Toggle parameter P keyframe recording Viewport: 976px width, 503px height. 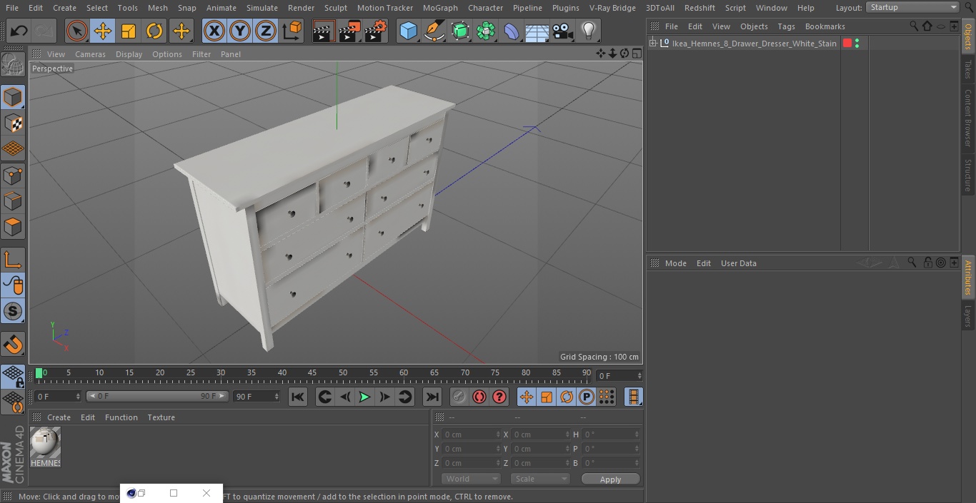coord(587,397)
